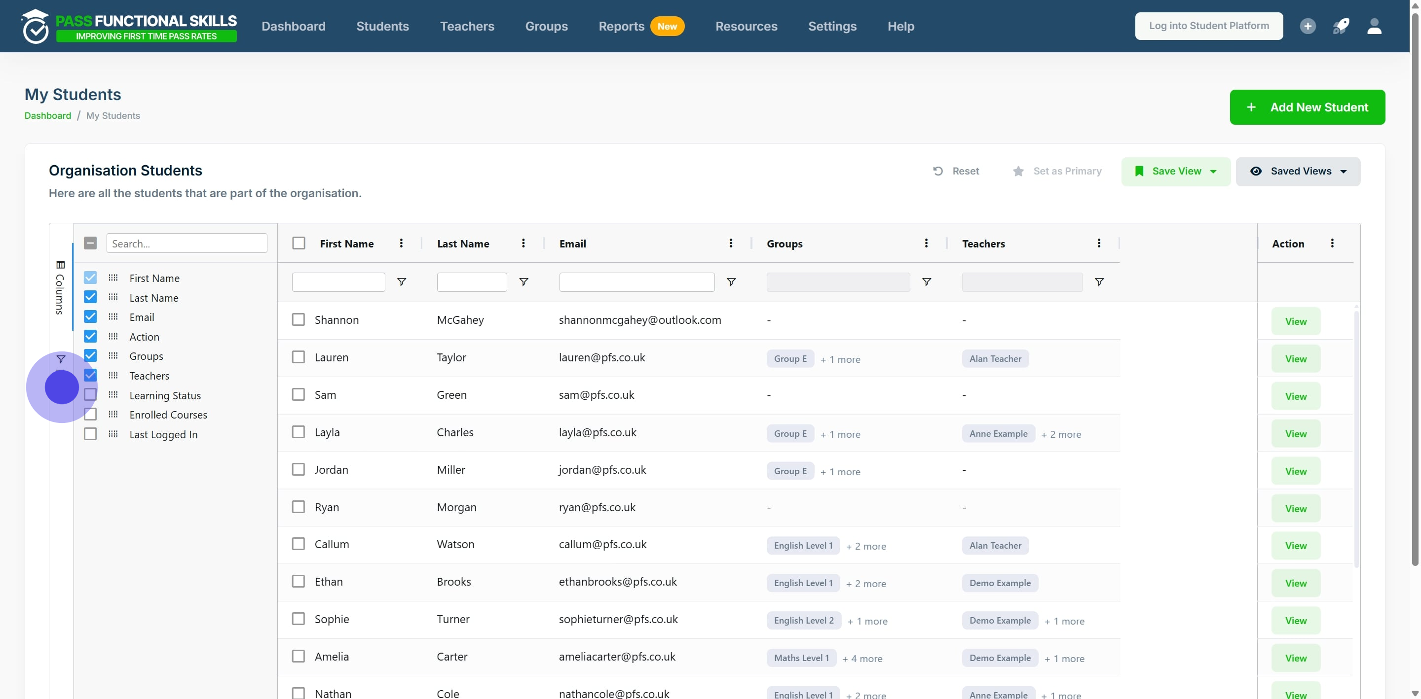
Task: Click Last Name column menu dots
Action: pos(523,243)
